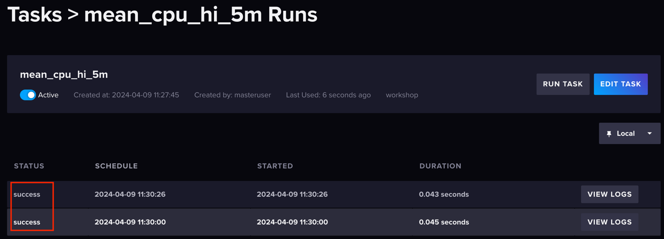Click the Last Used 6 seconds ago label
Viewport: 664px width, 239px height.
click(328, 95)
